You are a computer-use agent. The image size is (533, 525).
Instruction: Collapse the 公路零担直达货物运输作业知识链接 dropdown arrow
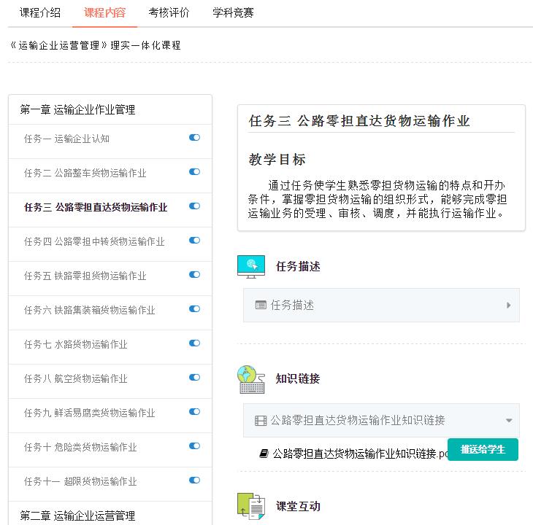tap(508, 421)
